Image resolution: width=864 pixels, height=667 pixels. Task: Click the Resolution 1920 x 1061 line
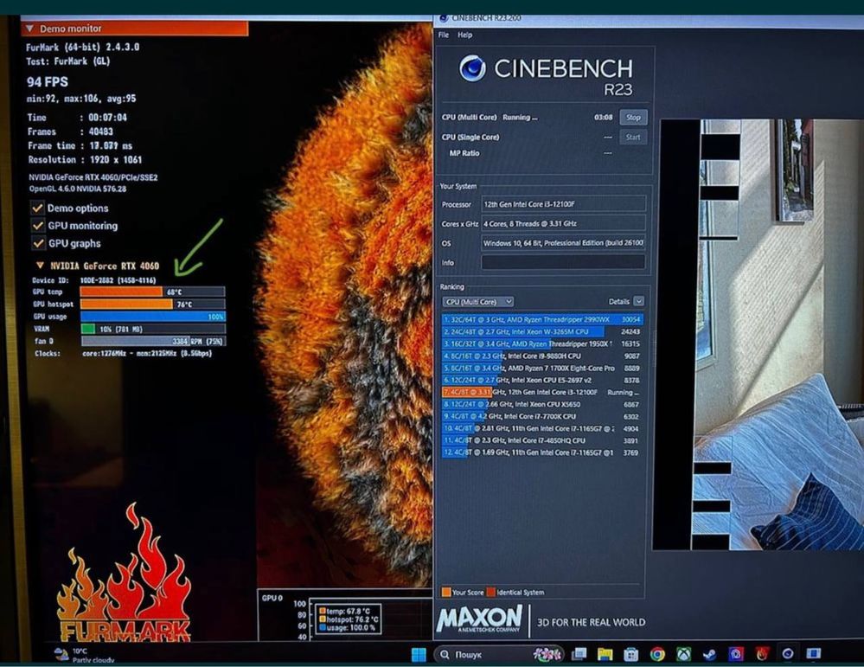pyautogui.click(x=85, y=160)
